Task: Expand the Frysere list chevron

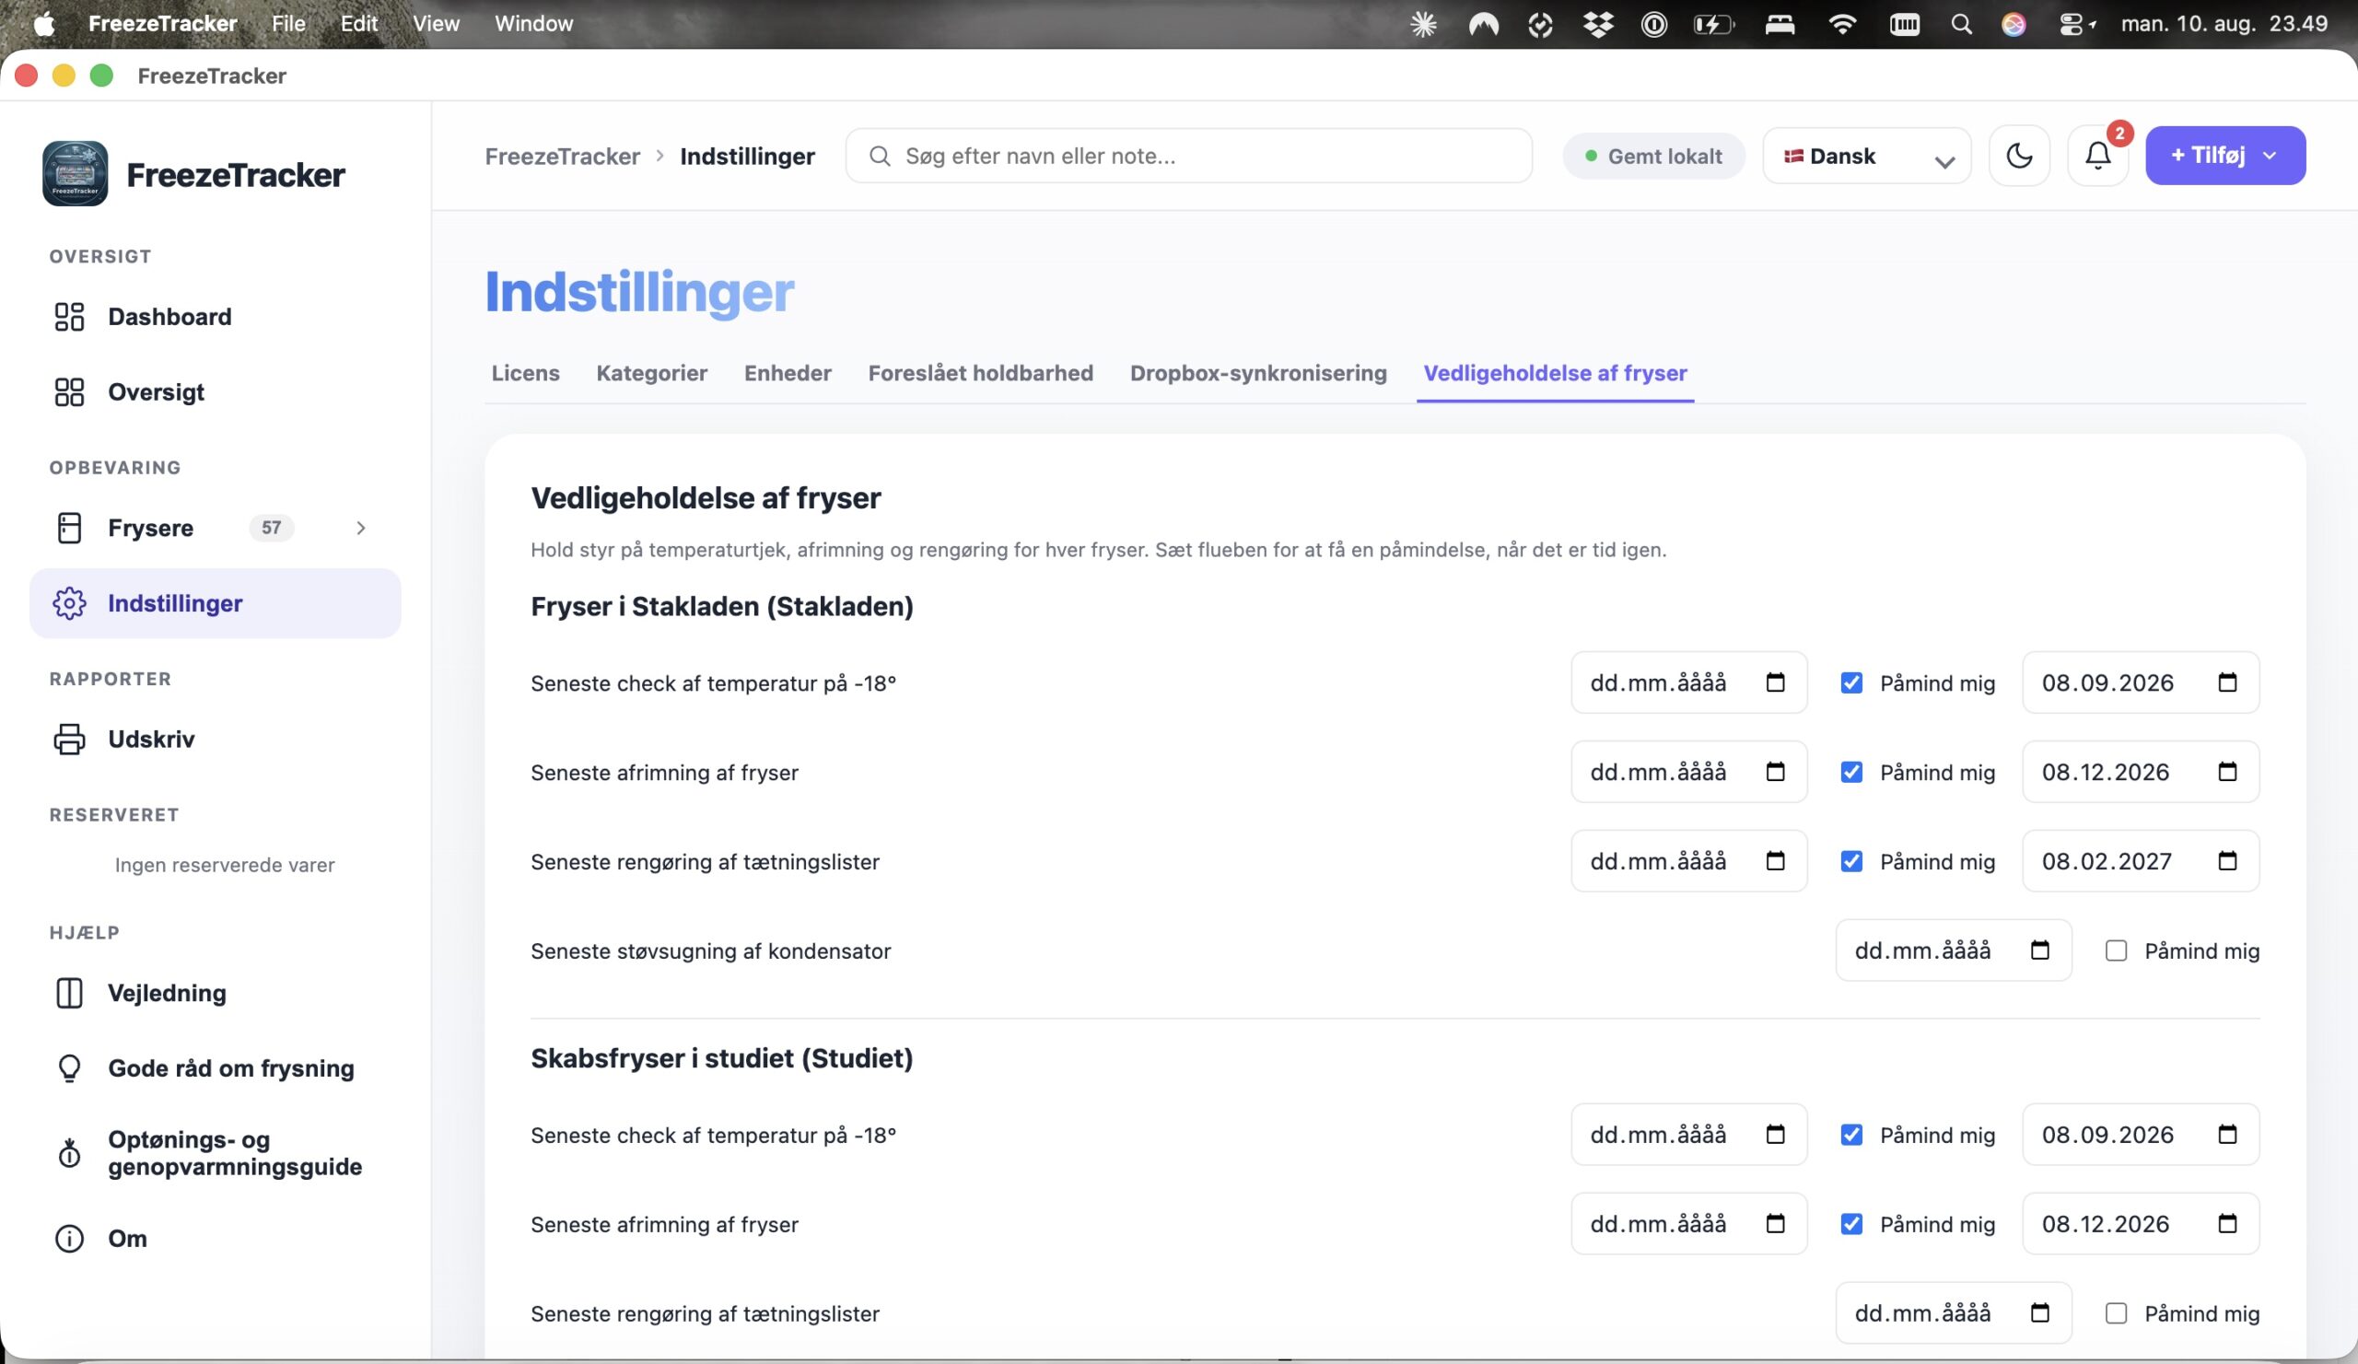Action: click(361, 528)
